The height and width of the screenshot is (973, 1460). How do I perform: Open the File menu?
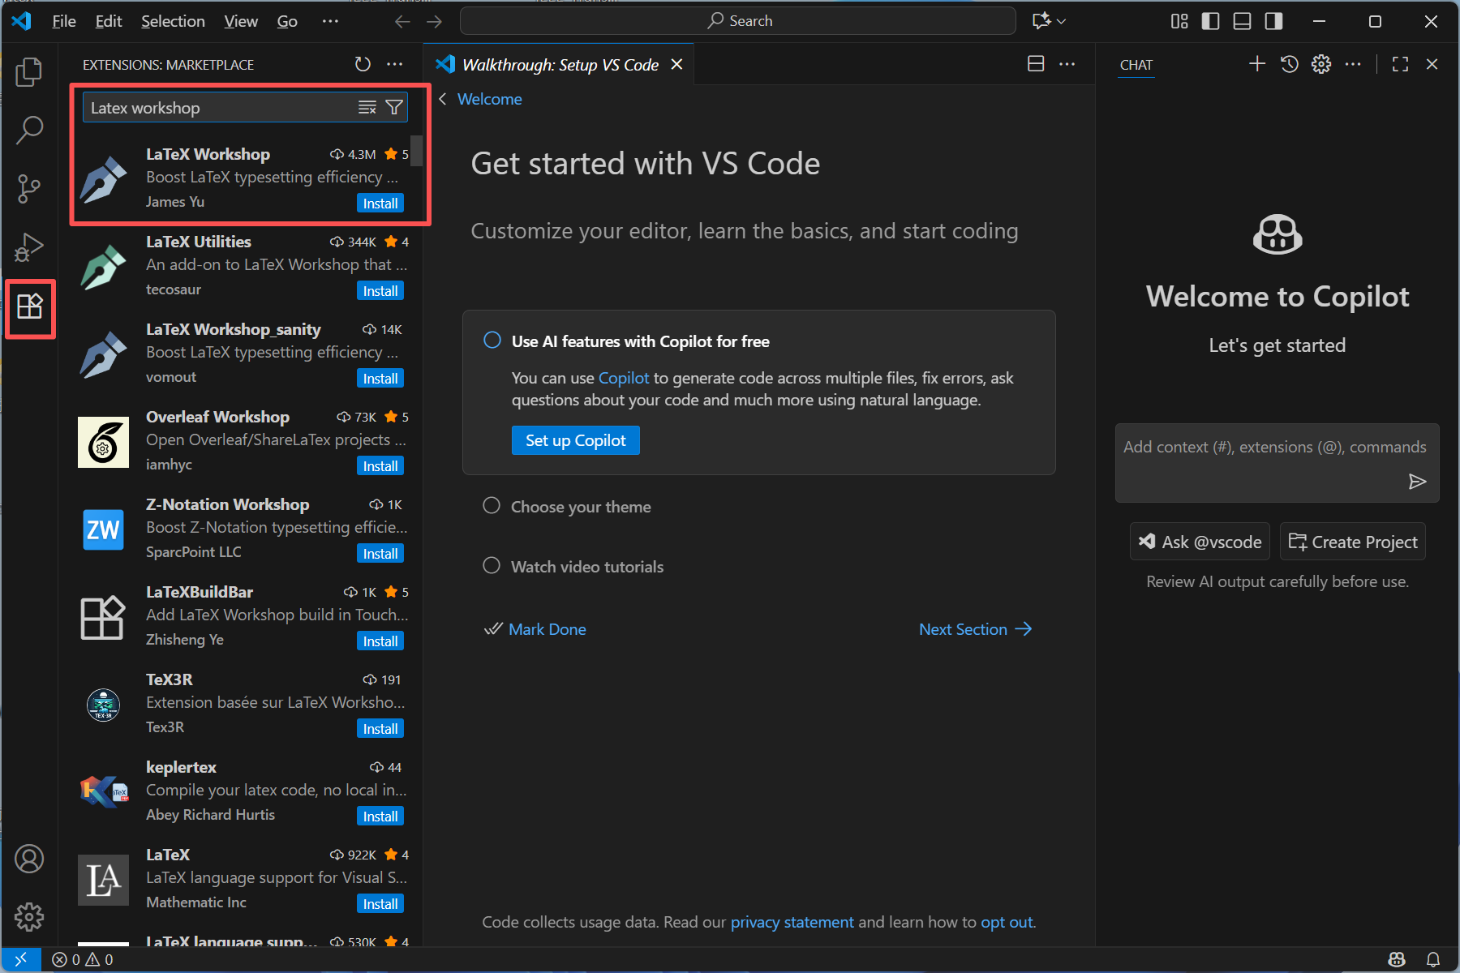64,21
